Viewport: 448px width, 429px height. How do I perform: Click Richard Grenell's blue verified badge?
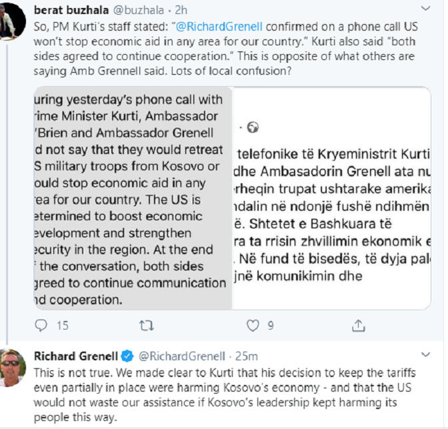click(x=127, y=356)
